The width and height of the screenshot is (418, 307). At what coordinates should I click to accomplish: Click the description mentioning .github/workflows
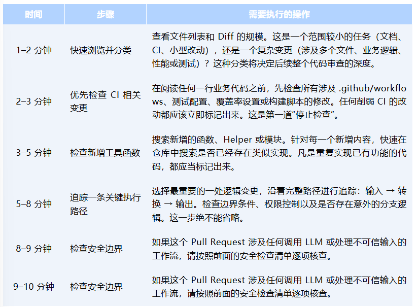pyautogui.click(x=279, y=101)
